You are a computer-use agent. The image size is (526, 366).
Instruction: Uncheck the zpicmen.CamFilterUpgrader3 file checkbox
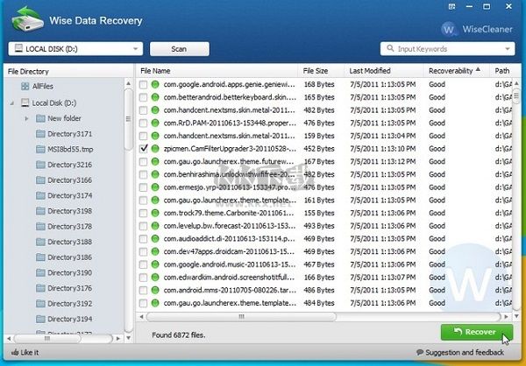click(144, 150)
